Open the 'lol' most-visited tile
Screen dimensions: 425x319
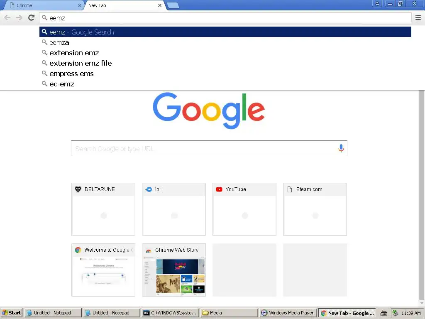(x=174, y=209)
